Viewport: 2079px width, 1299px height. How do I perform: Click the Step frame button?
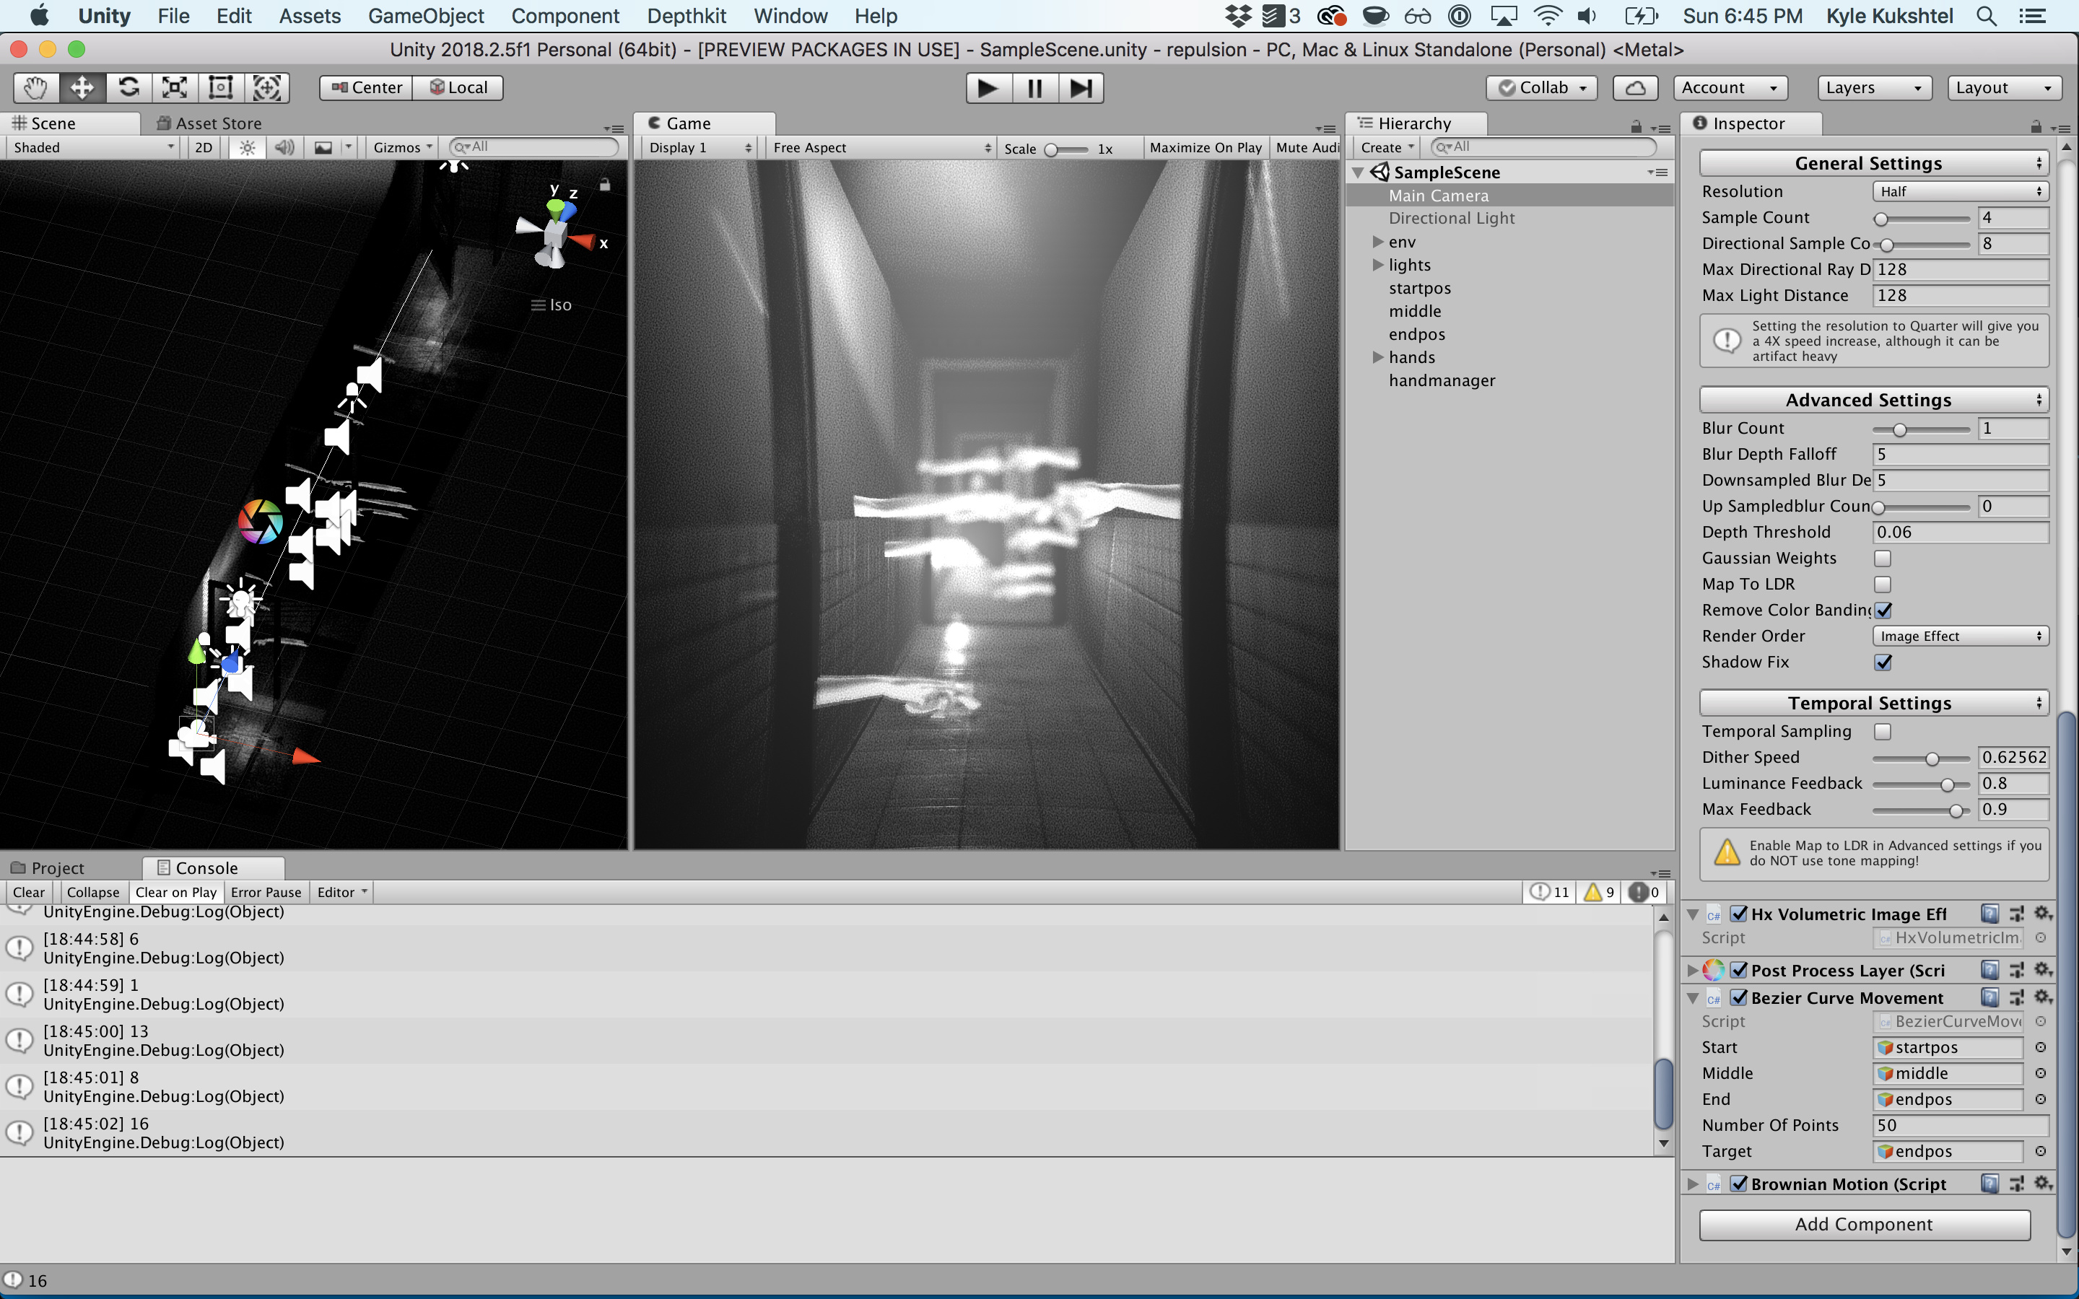[x=1081, y=87]
